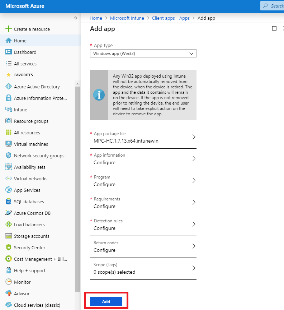This screenshot has height=310, width=284.
Task: Click the Load balancers icon
Action: coord(9,224)
